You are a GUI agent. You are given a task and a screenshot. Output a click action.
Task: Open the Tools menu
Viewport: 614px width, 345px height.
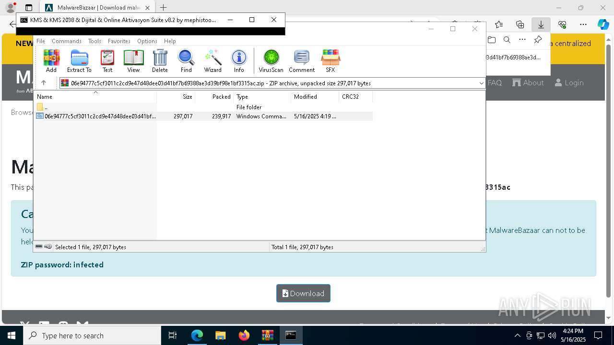94,41
